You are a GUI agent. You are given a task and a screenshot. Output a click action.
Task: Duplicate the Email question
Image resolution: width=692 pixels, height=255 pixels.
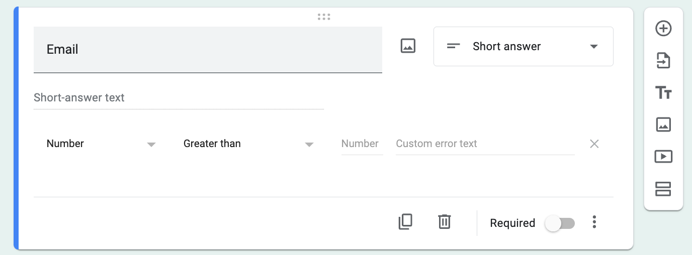(x=405, y=222)
